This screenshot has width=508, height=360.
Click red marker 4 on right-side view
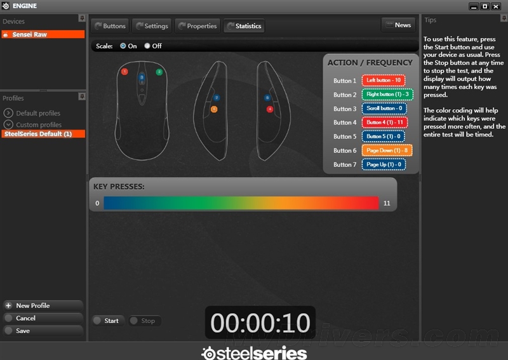(x=269, y=109)
